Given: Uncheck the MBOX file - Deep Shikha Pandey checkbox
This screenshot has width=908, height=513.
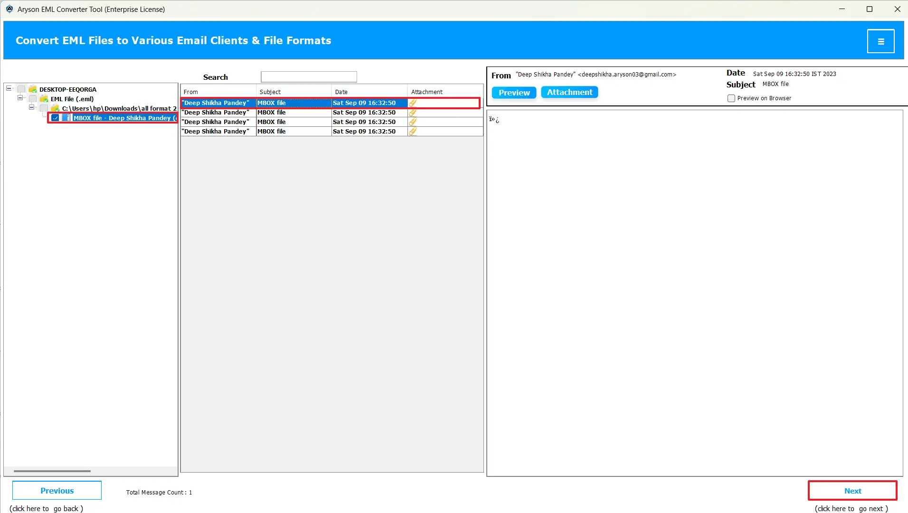Looking at the screenshot, I should [56, 118].
